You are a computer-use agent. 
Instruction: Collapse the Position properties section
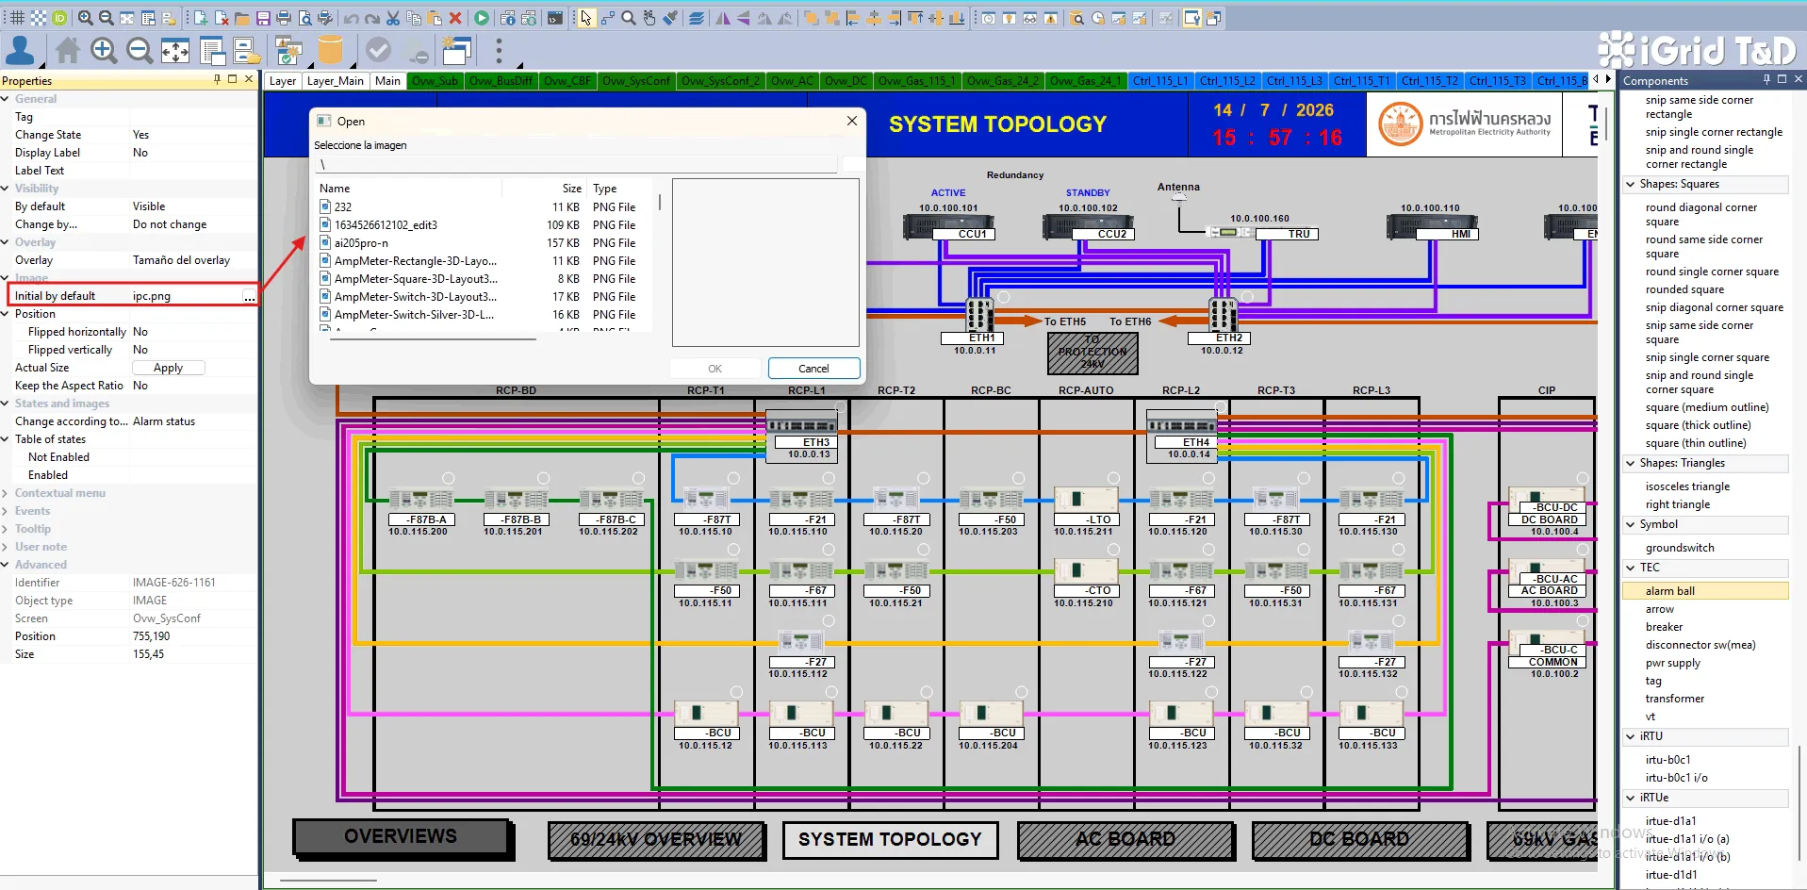pos(6,314)
